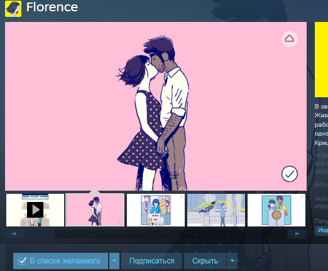Click the right arrow of thumbnail strip
The image size is (328, 271).
click(297, 234)
